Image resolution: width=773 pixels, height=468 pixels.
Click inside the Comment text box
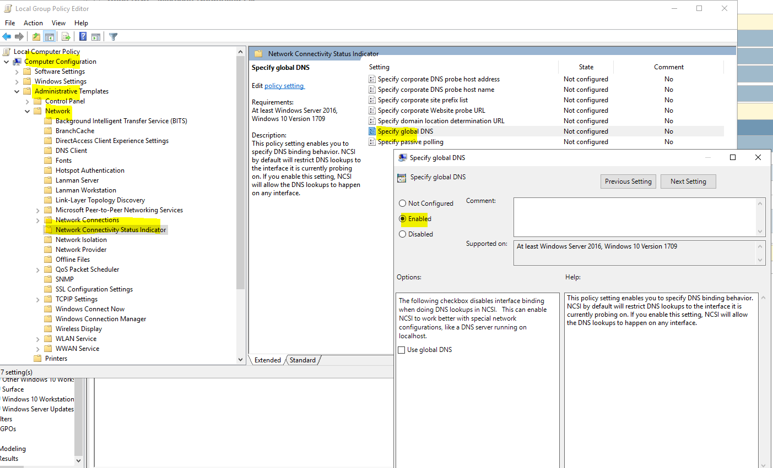tap(636, 217)
